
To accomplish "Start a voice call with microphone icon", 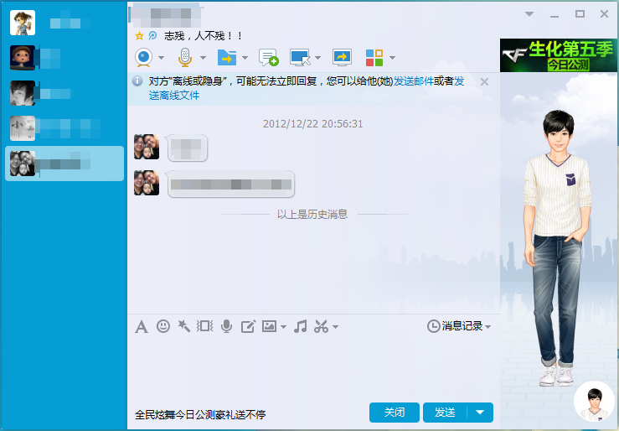I will point(185,57).
